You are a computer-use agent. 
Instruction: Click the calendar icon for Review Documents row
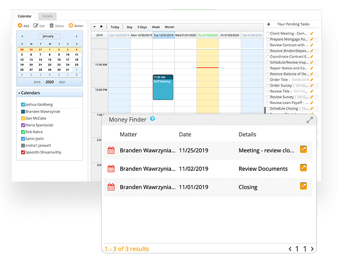tap(111, 169)
